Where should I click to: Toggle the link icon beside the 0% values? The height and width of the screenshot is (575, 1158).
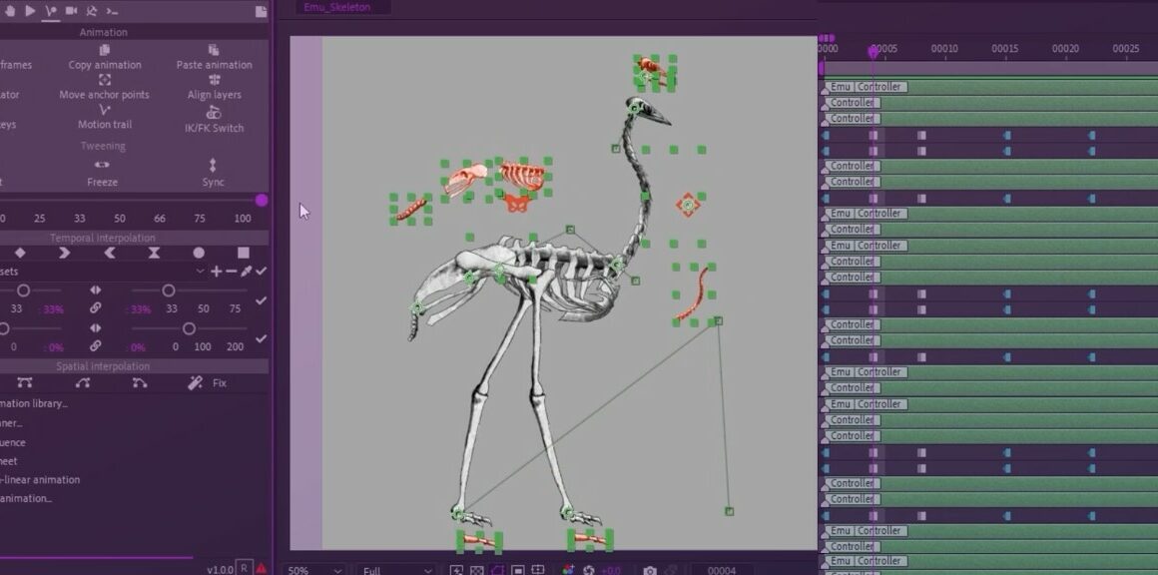click(x=96, y=346)
